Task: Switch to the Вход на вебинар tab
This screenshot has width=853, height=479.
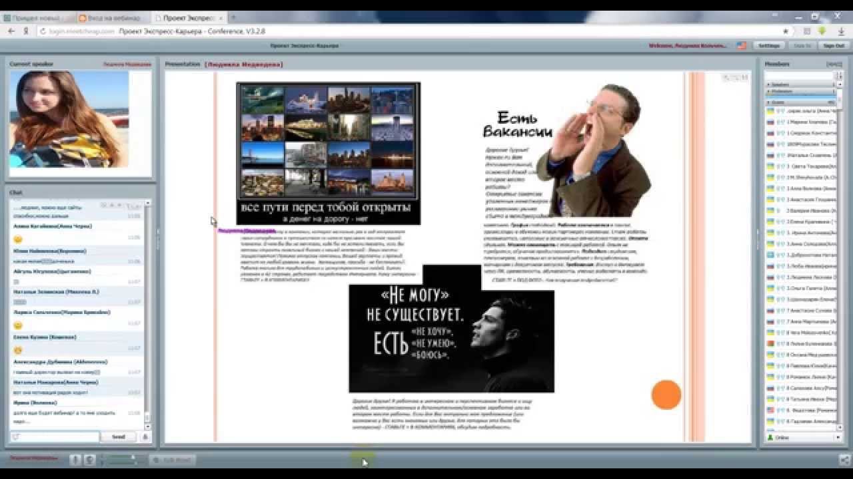Action: 112,18
